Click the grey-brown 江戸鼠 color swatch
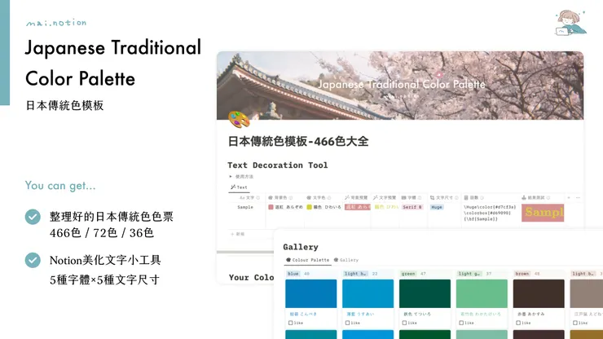The image size is (603, 339). click(x=587, y=293)
